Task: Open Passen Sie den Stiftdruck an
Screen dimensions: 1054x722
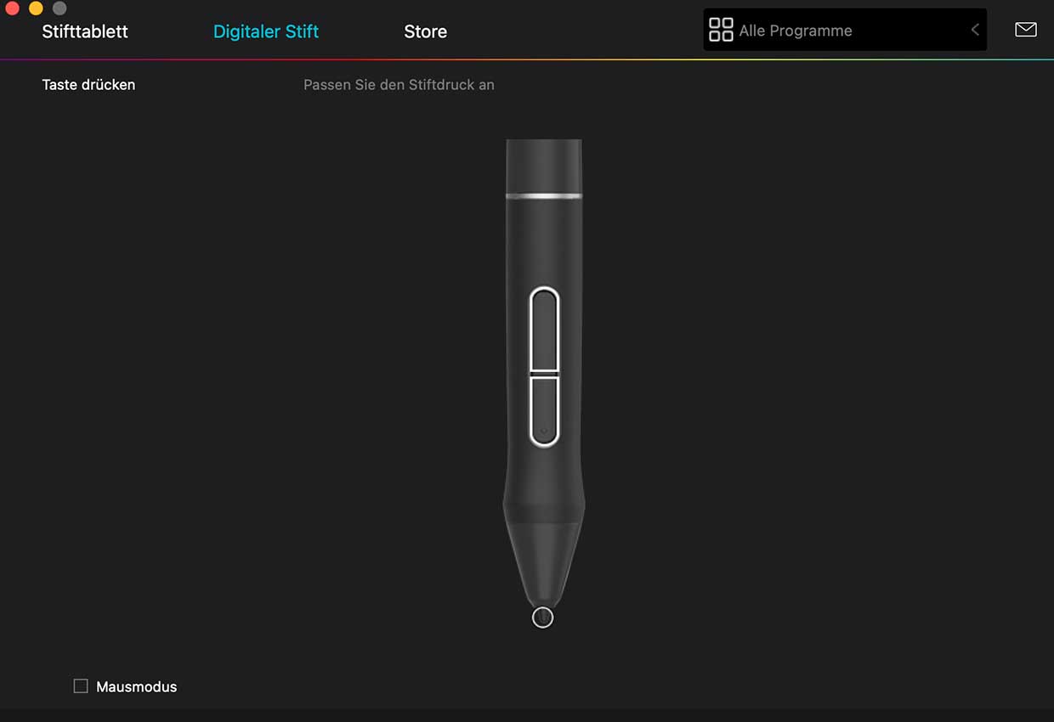Action: pyautogui.click(x=399, y=85)
